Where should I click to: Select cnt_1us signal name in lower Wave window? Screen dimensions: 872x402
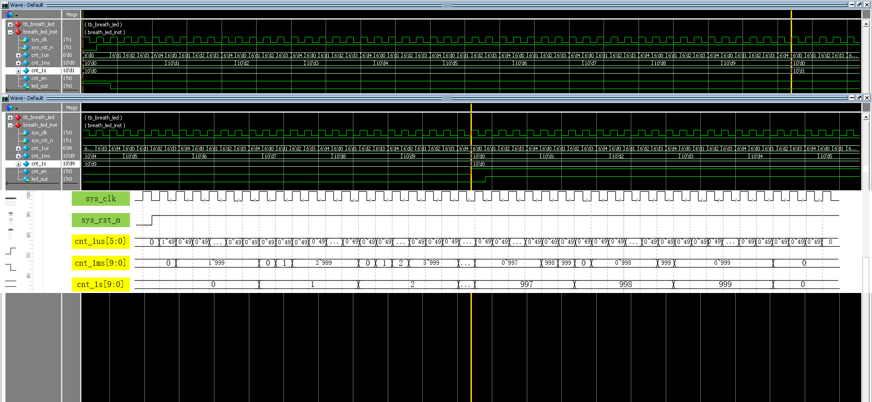[40, 148]
